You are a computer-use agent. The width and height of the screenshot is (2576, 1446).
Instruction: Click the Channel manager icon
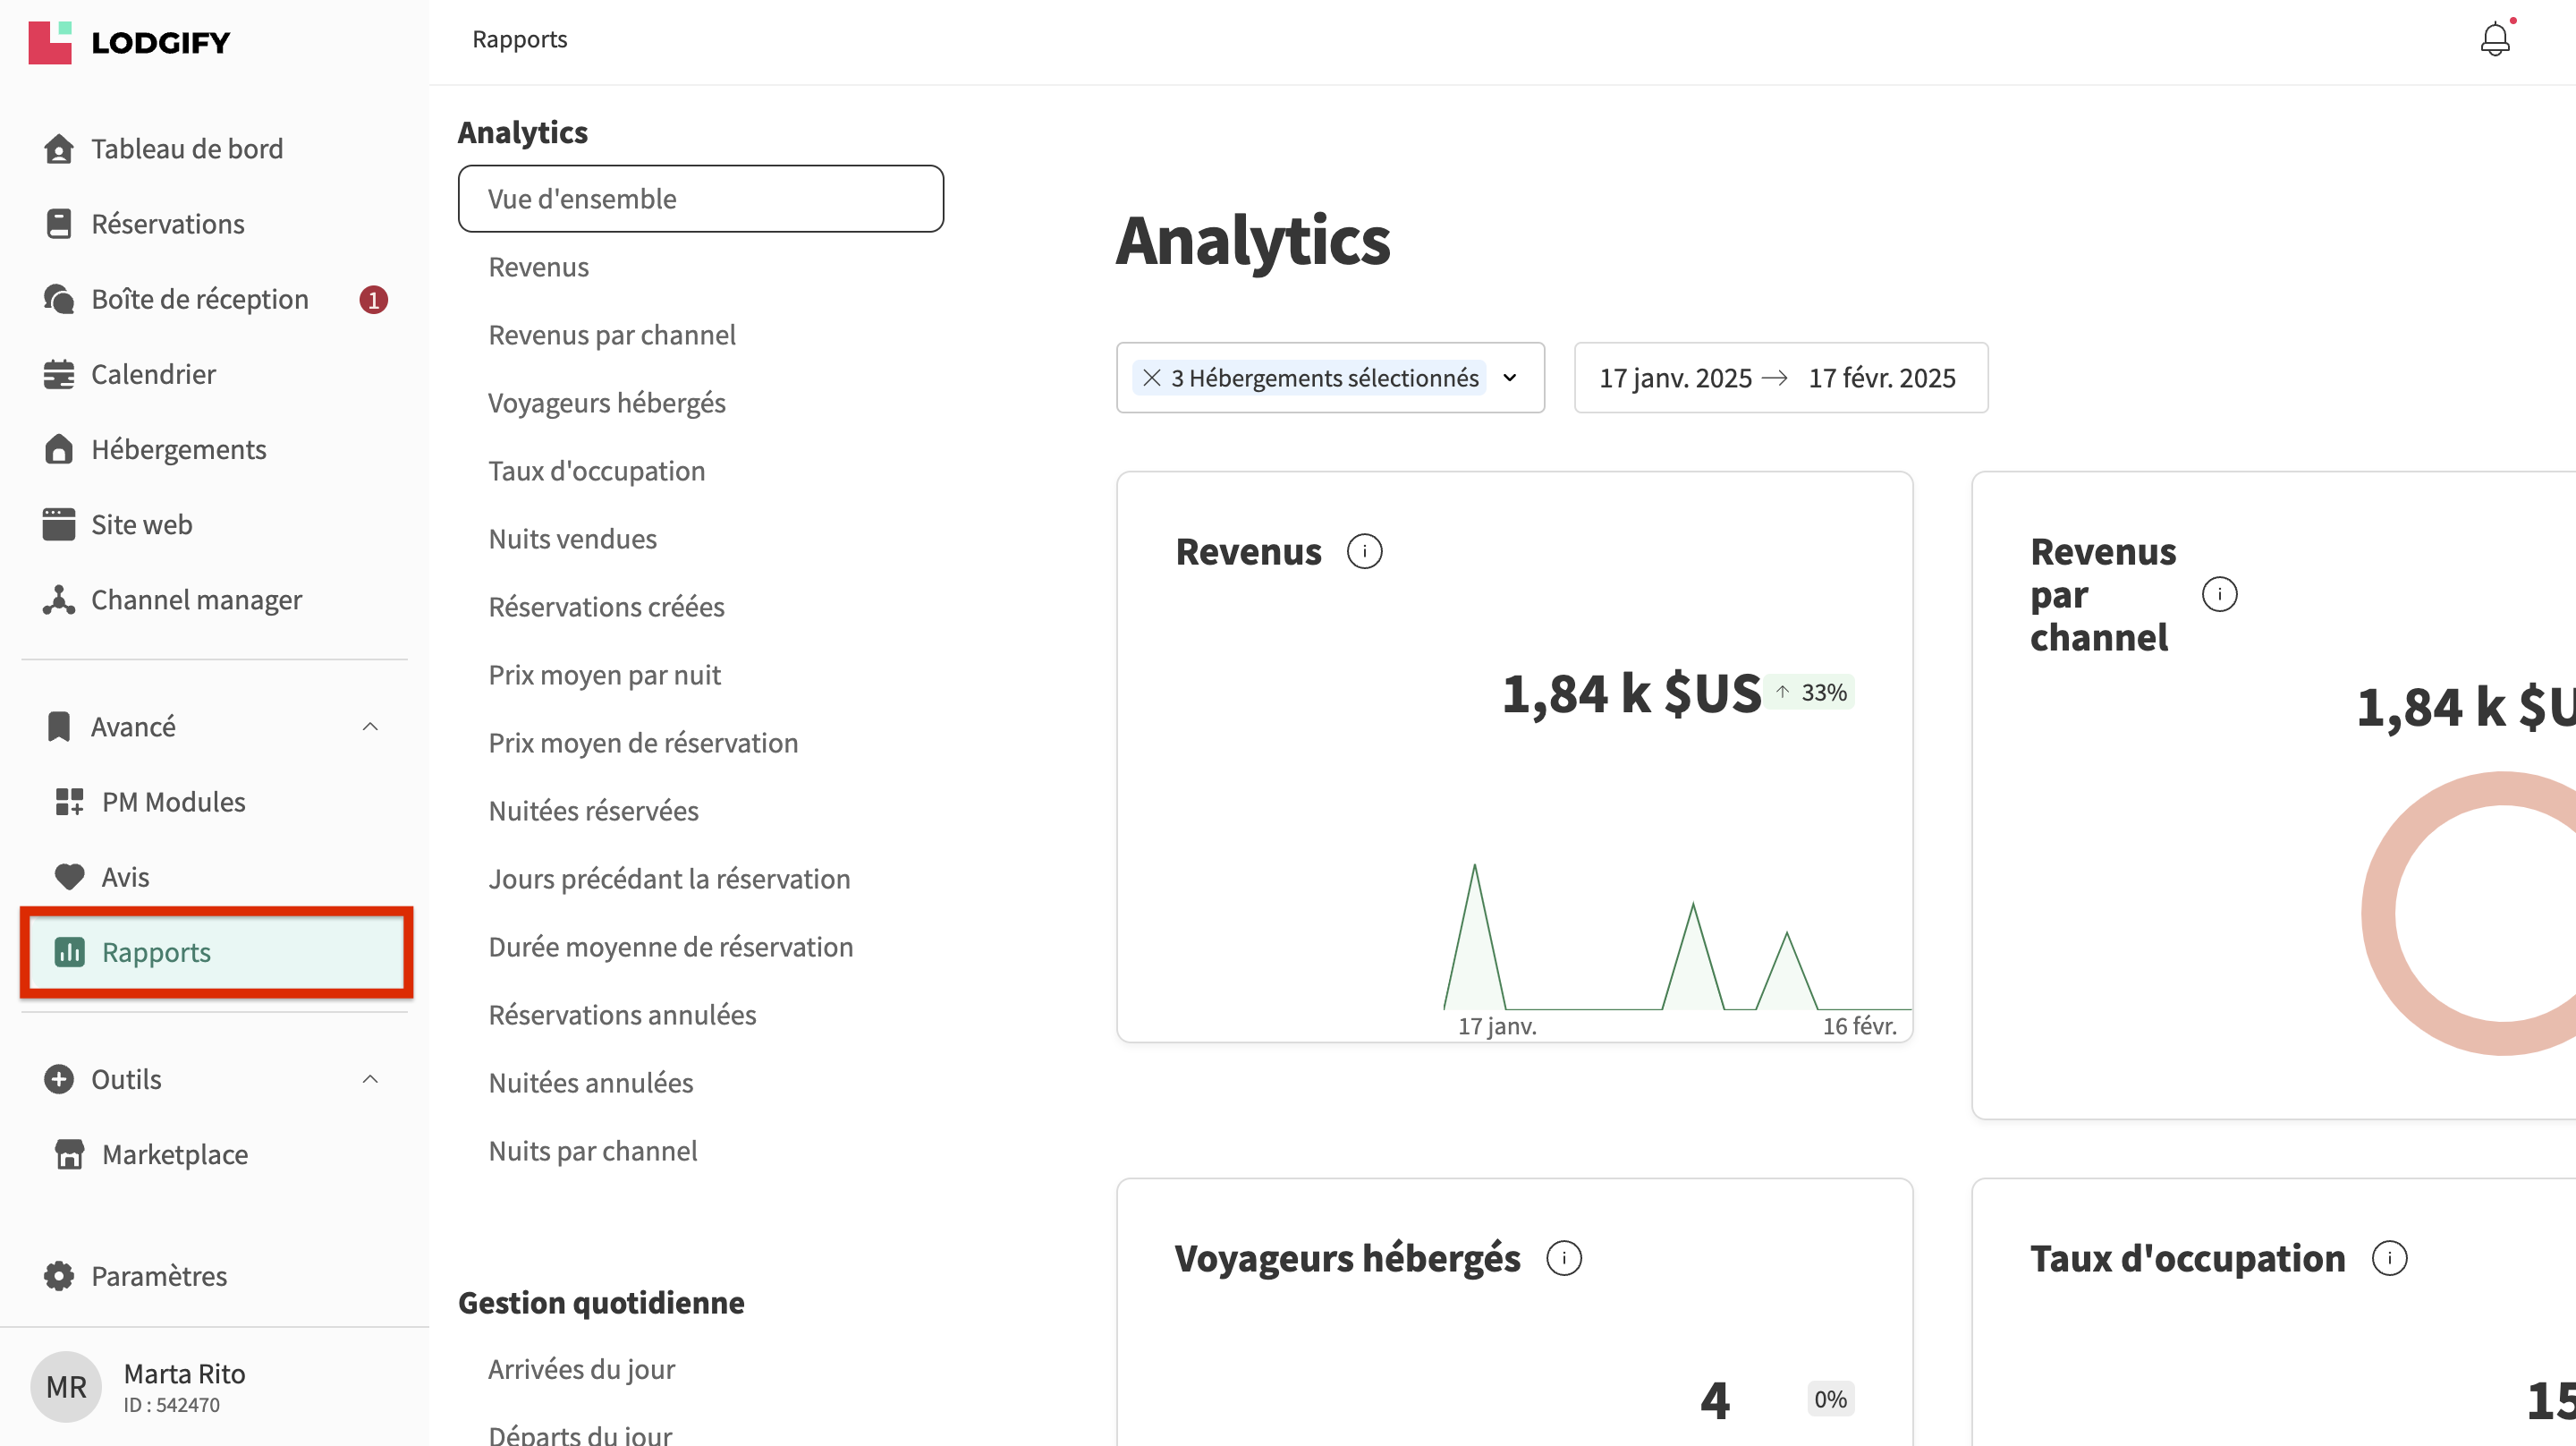tap(59, 600)
